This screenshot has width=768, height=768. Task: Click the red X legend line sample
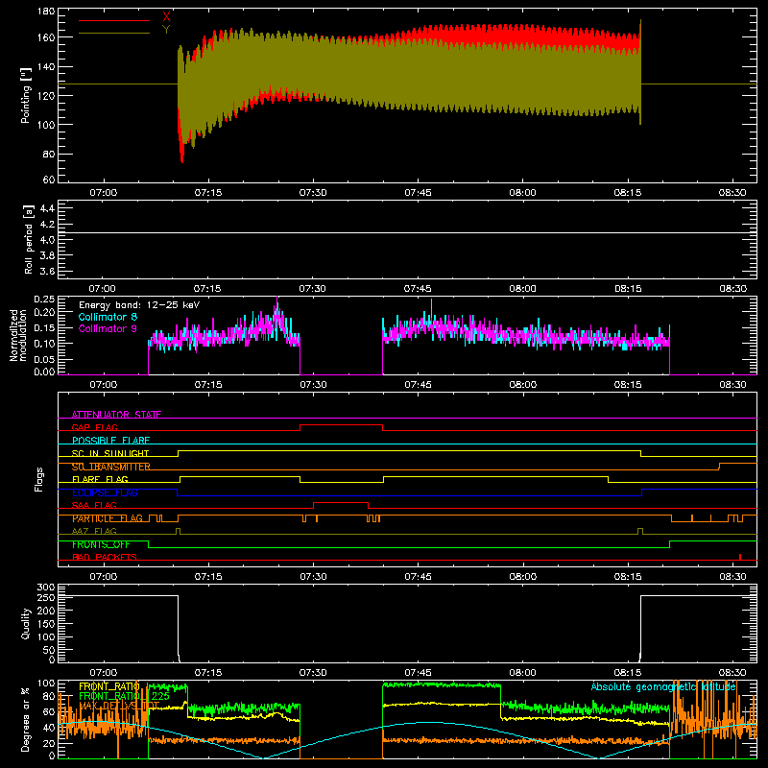tap(114, 20)
